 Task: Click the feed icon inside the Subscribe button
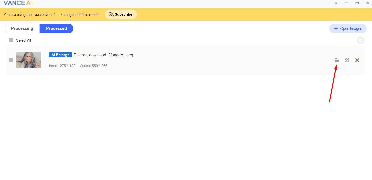[111, 14]
